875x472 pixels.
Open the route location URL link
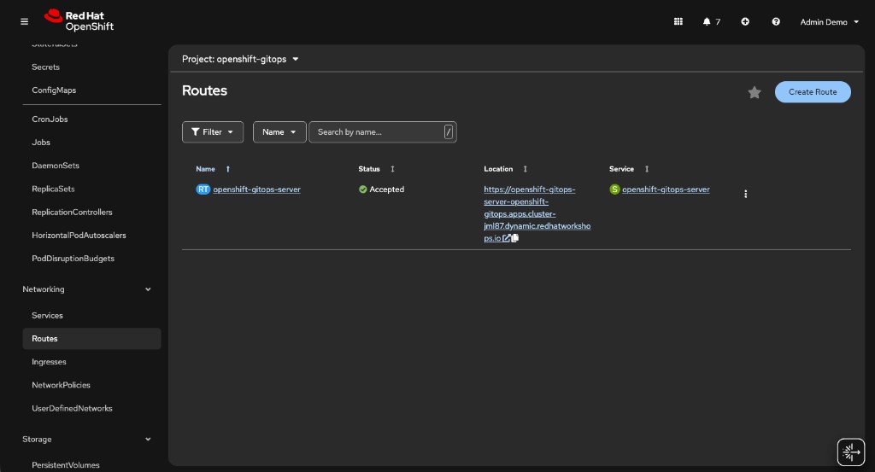click(x=537, y=213)
